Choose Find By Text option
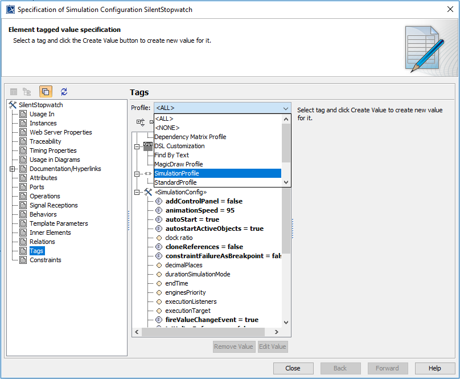The height and width of the screenshot is (379, 460). pos(217,155)
